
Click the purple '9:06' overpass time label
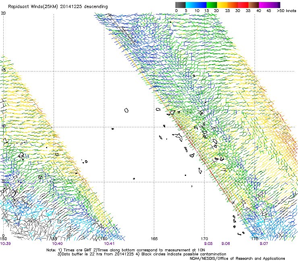(226, 243)
